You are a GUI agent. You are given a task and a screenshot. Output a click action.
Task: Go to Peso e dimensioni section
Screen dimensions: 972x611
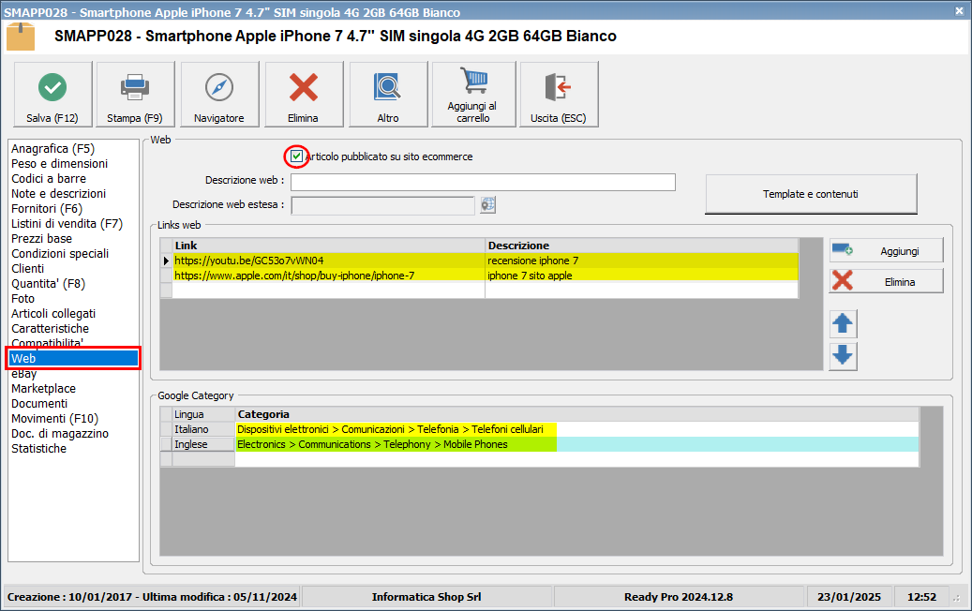coord(59,164)
